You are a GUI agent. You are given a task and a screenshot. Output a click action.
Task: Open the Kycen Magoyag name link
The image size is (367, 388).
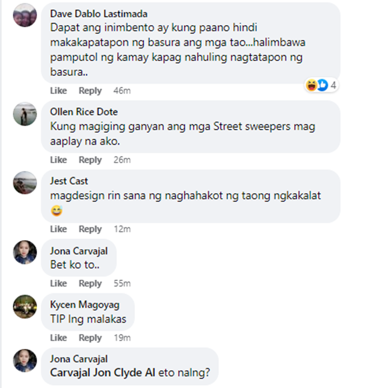tap(85, 305)
